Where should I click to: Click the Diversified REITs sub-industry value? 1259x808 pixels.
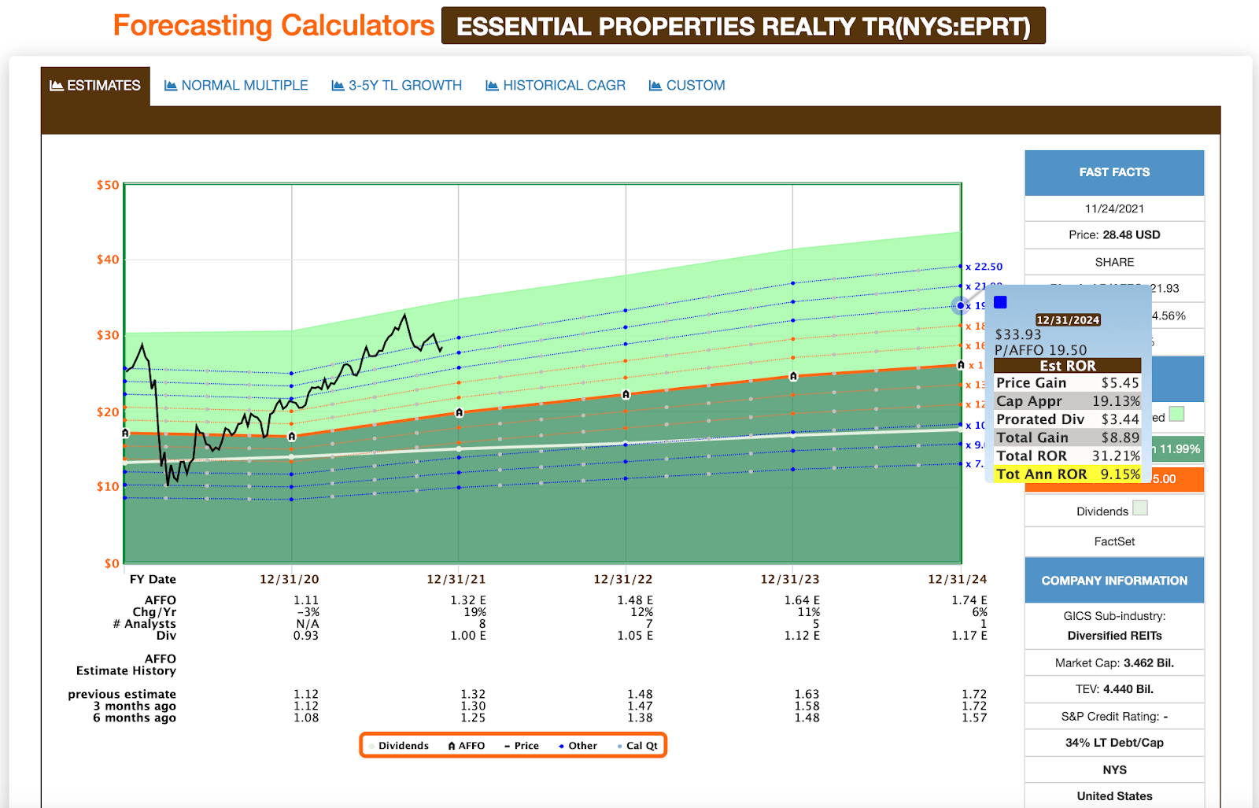click(1114, 636)
